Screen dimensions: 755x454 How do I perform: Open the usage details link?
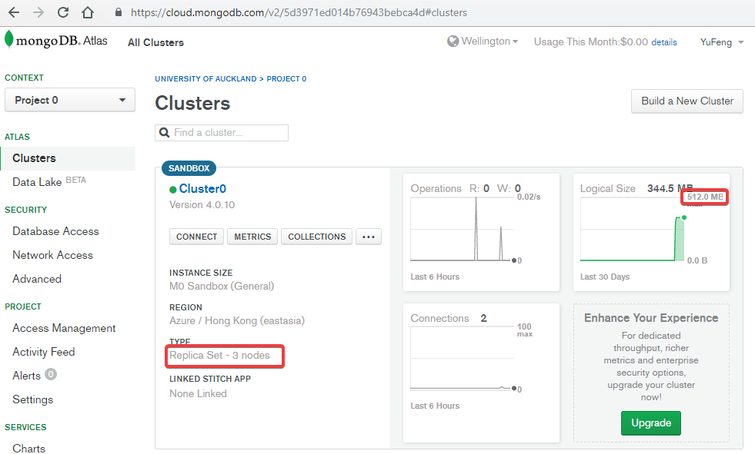pos(664,42)
